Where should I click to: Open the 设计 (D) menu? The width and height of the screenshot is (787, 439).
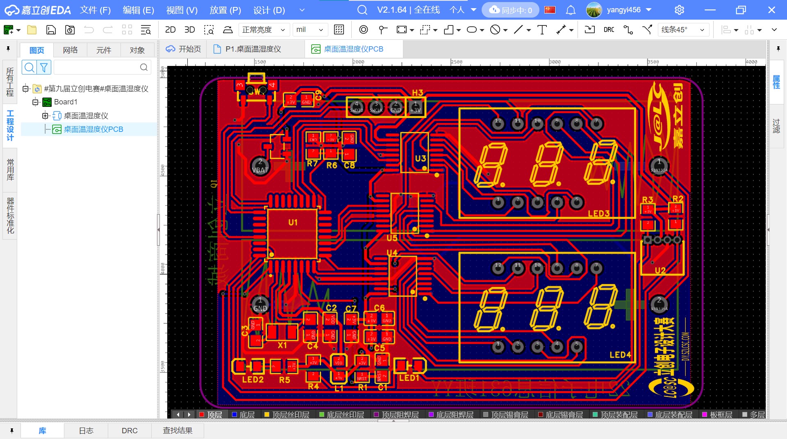point(269,10)
